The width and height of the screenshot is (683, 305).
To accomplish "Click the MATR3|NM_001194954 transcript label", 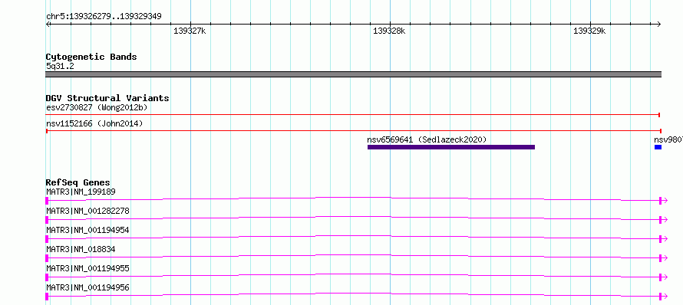I will pyautogui.click(x=87, y=230).
